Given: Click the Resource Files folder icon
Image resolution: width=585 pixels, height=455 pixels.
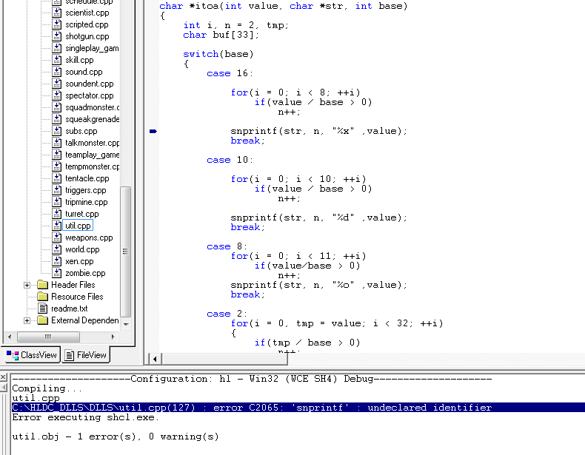Looking at the screenshot, I should 42,297.
